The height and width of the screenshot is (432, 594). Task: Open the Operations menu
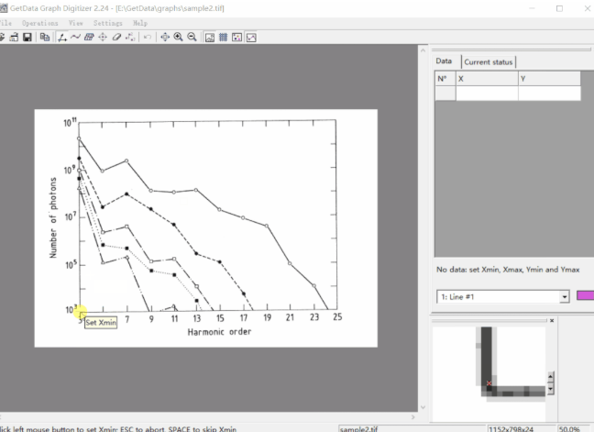(x=40, y=22)
